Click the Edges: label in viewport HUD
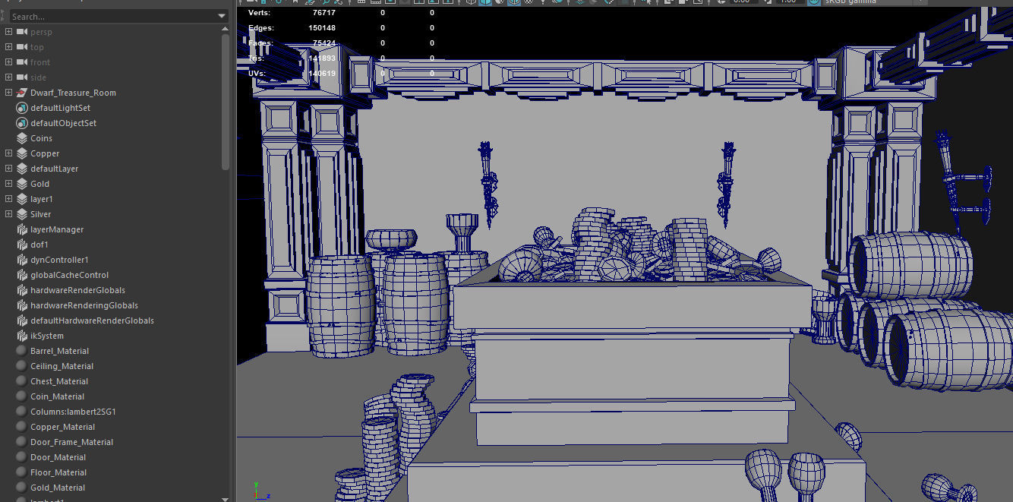The width and height of the screenshot is (1013, 502). [x=261, y=28]
